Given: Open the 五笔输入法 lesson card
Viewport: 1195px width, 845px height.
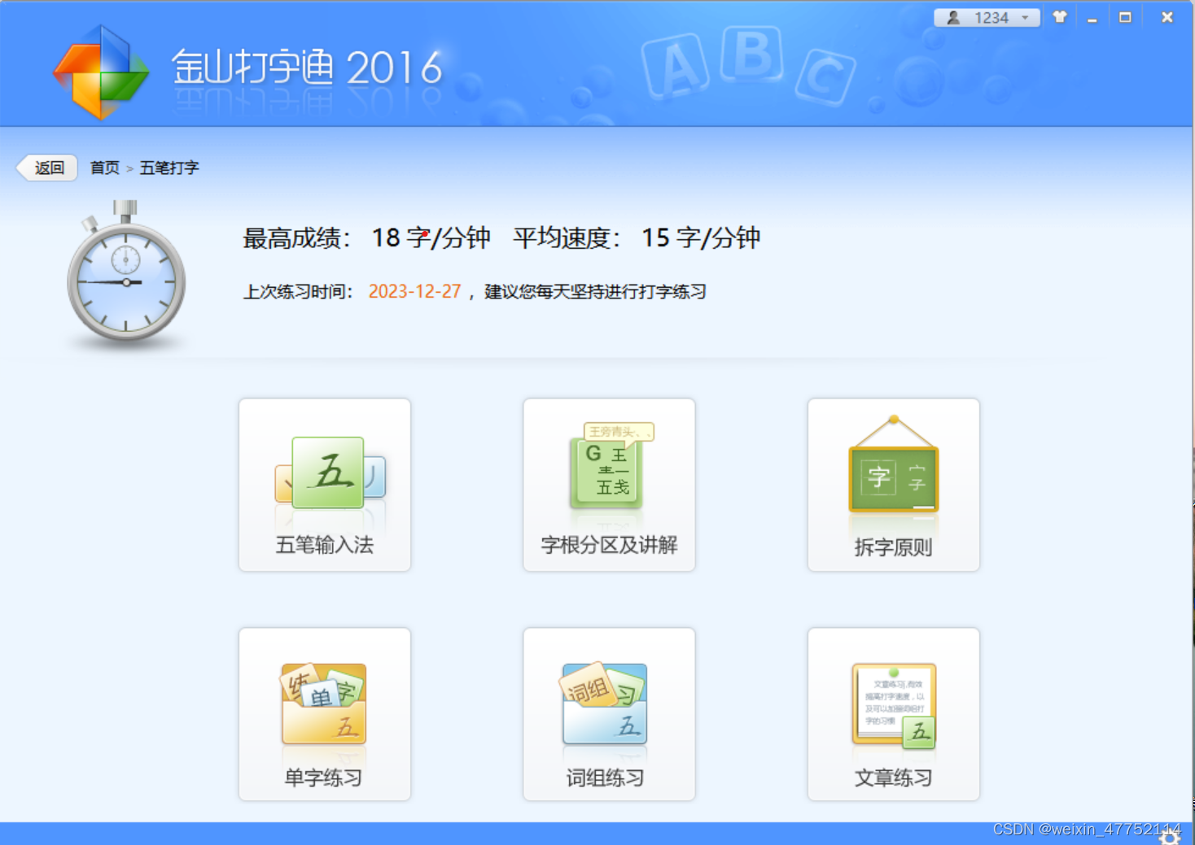Looking at the screenshot, I should coord(325,485).
